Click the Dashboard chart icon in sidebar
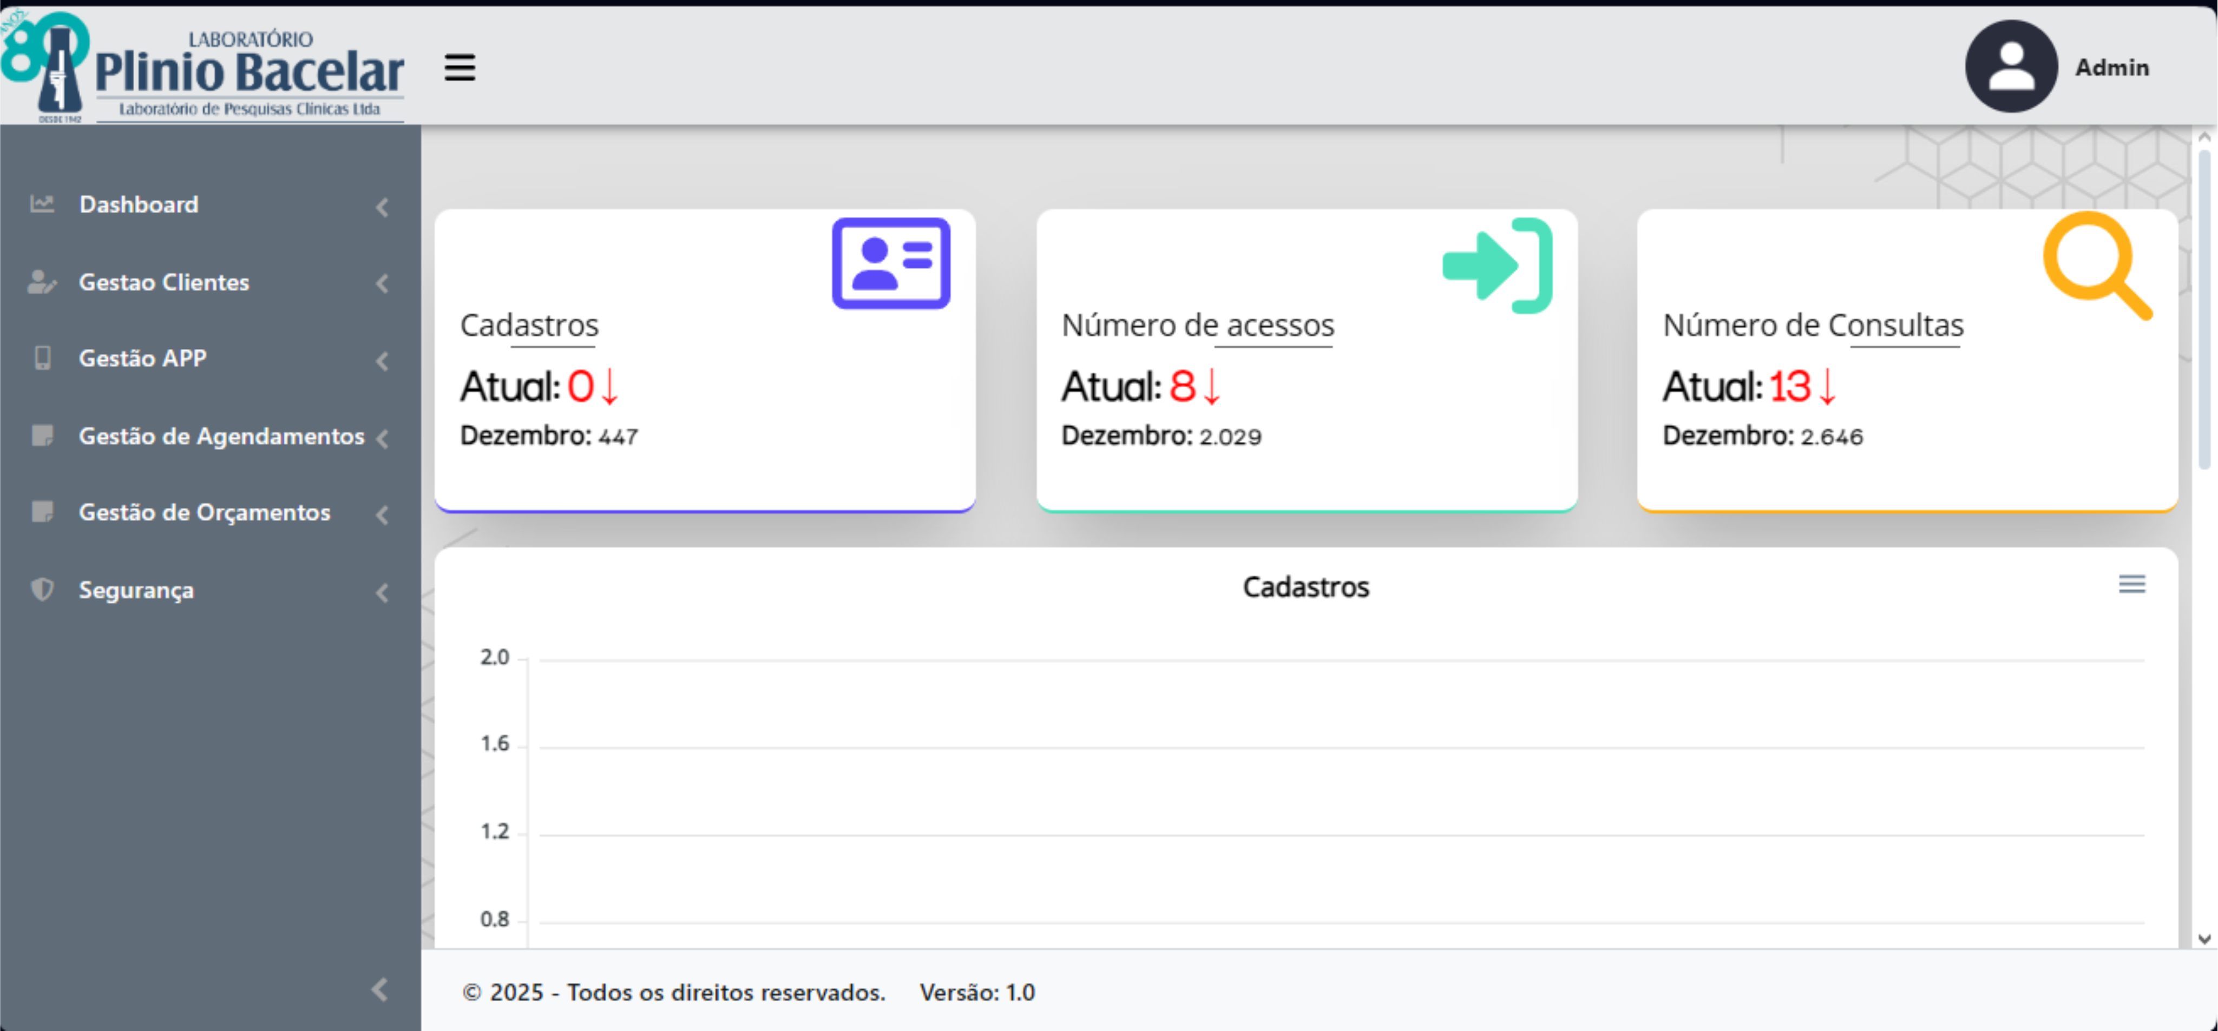Image resolution: width=2218 pixels, height=1031 pixels. tap(42, 204)
